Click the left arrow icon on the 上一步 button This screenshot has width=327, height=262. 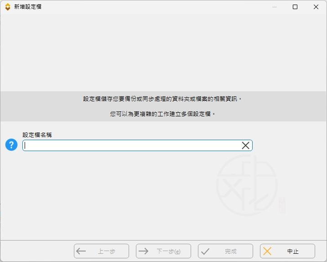point(81,251)
